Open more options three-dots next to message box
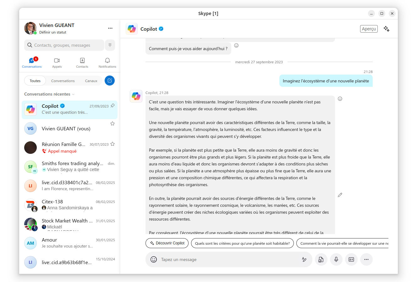 [x=366, y=259]
